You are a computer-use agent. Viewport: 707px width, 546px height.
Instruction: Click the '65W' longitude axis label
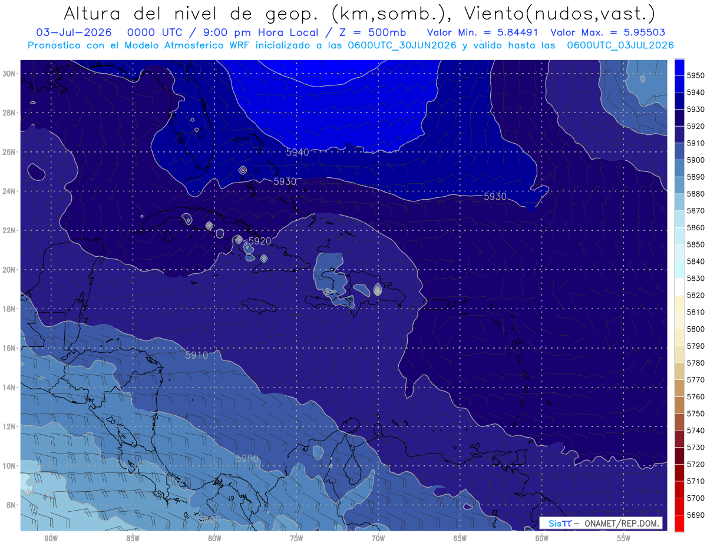(460, 538)
